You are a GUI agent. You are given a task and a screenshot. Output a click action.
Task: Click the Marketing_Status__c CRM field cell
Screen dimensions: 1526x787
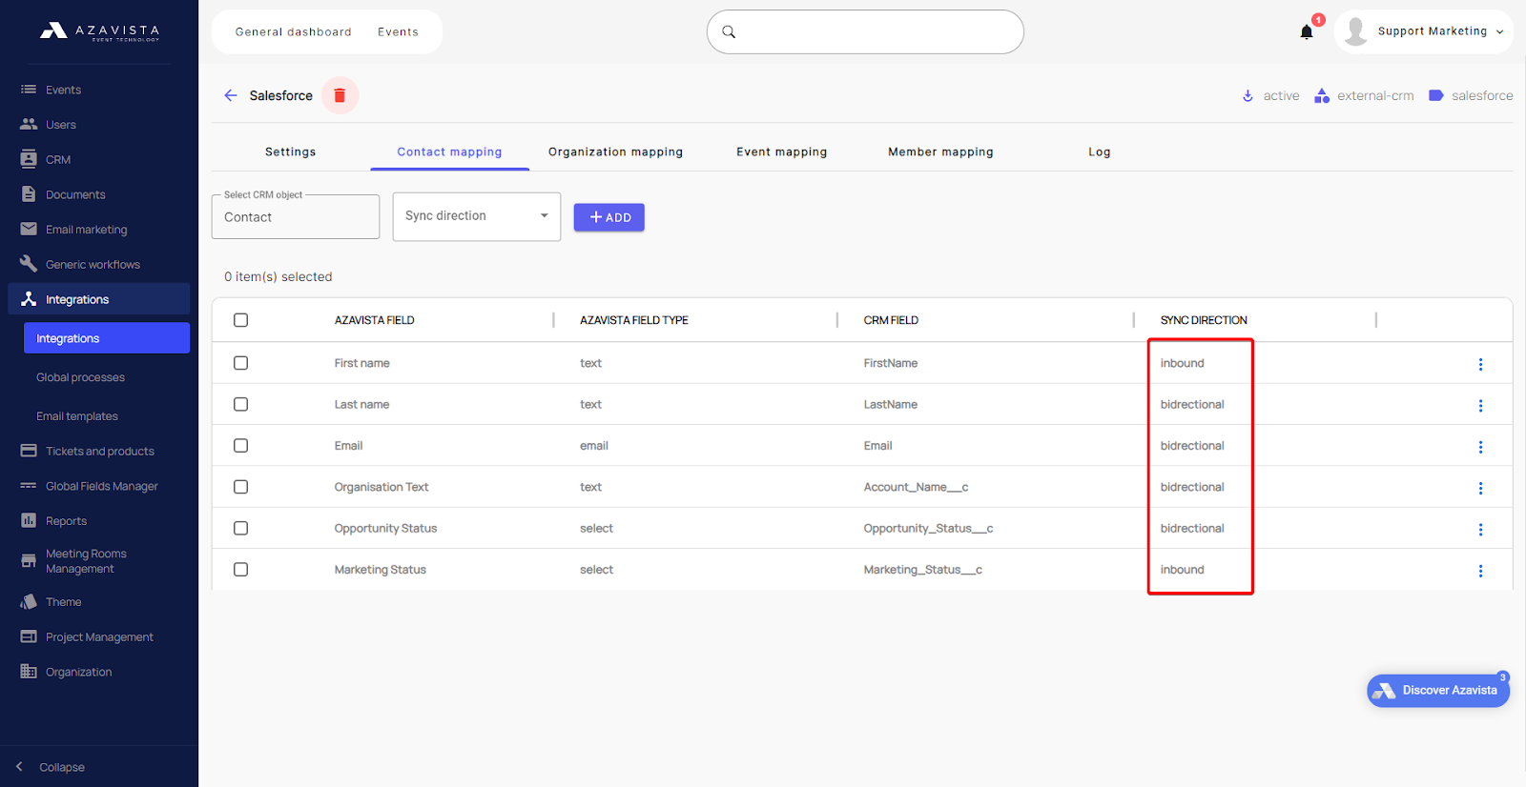[922, 570]
